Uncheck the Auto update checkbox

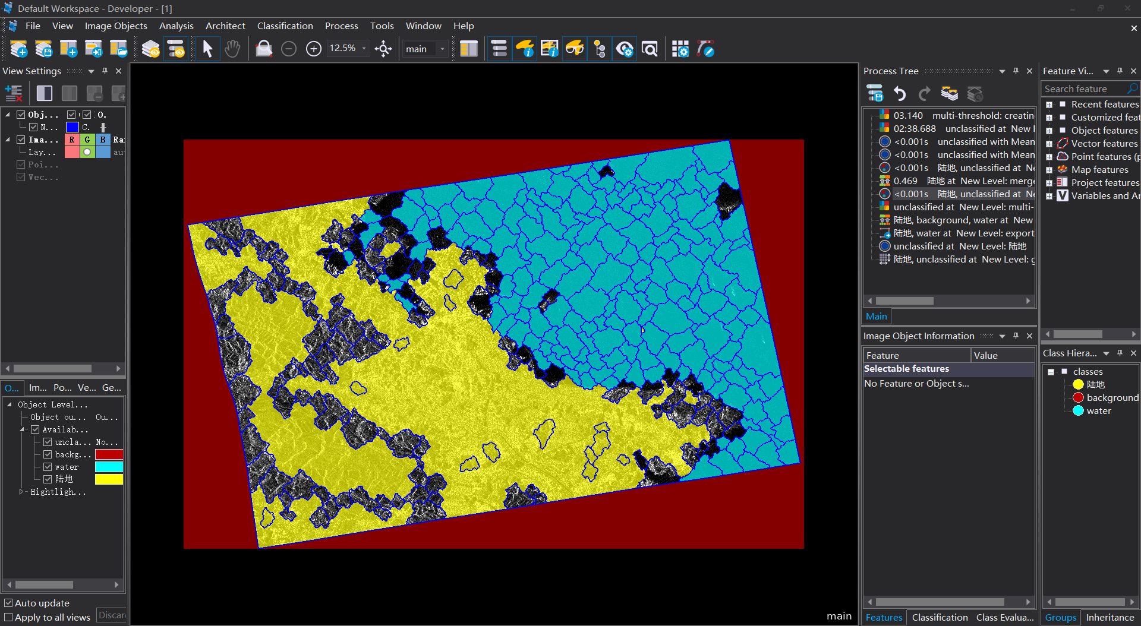click(x=8, y=603)
